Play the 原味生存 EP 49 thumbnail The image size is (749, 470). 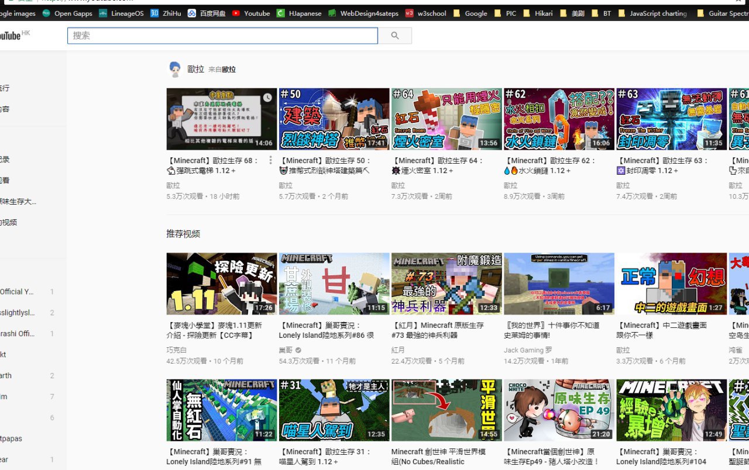[x=559, y=410]
